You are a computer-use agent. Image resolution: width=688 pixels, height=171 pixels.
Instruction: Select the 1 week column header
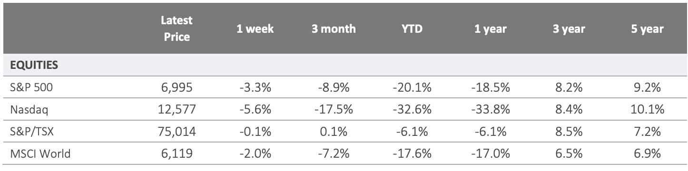pos(256,28)
